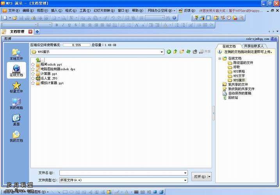Click the delete file icon beside refresh
Screen dimensions: 280x195
click(195, 52)
